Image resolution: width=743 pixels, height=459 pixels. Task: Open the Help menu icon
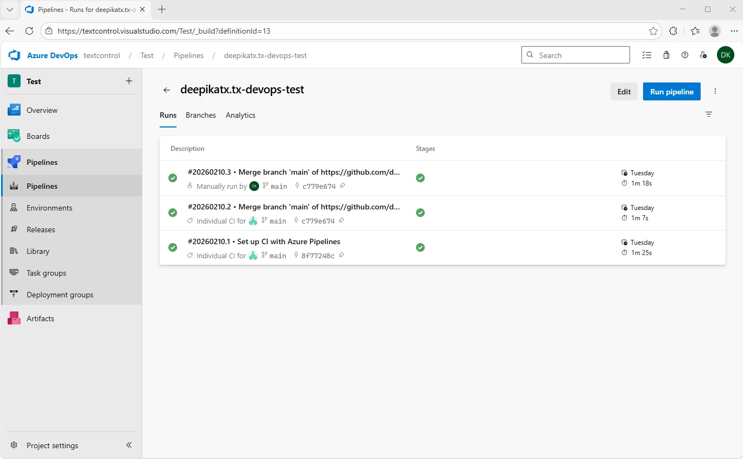click(x=685, y=55)
